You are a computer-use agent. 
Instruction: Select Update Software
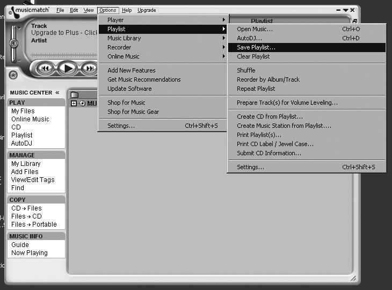coord(163,89)
